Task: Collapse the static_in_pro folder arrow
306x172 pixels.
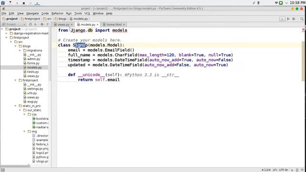Action: tap(15, 106)
